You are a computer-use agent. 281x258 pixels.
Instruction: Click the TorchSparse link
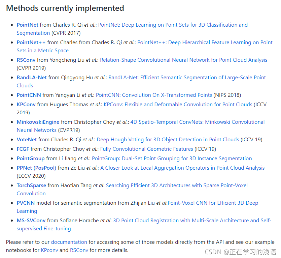31,185
